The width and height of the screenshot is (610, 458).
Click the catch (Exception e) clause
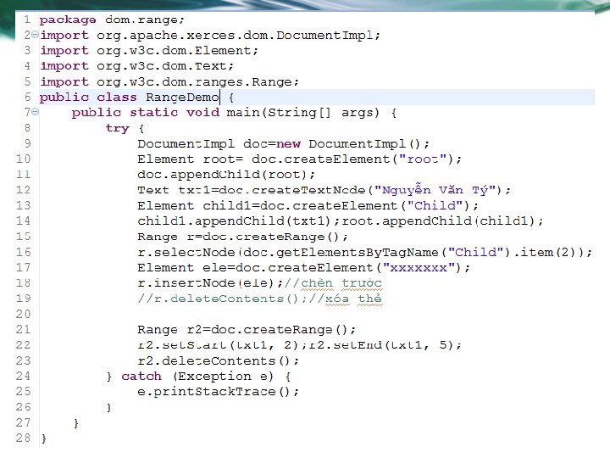(197, 377)
